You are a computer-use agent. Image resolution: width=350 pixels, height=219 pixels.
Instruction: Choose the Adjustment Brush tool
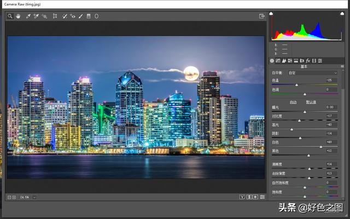(80, 16)
